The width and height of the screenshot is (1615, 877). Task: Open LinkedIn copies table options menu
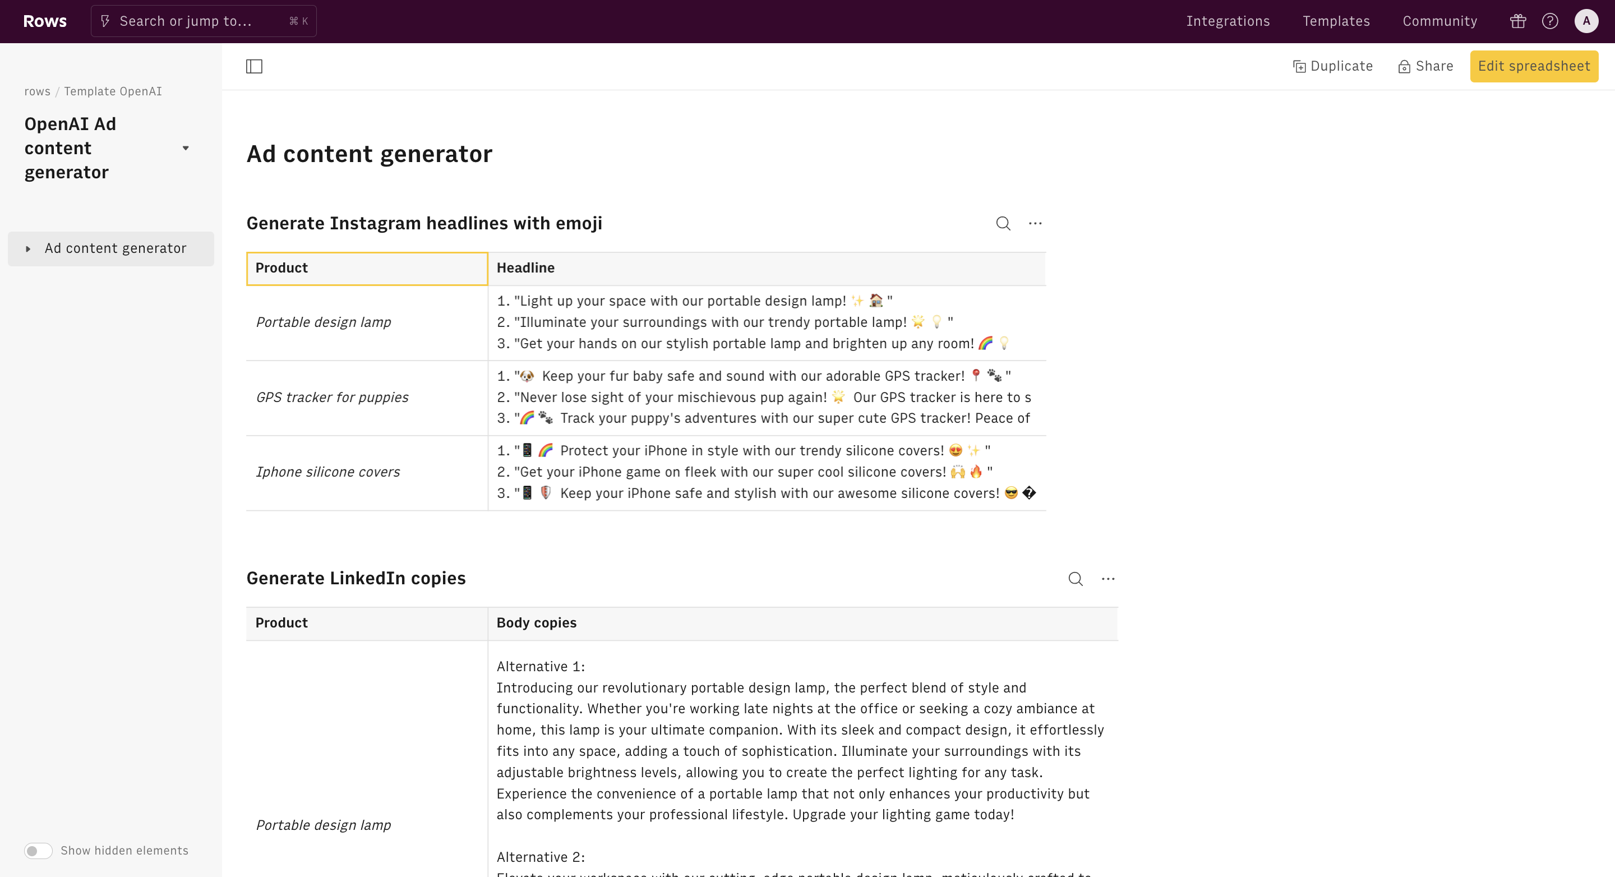tap(1108, 579)
